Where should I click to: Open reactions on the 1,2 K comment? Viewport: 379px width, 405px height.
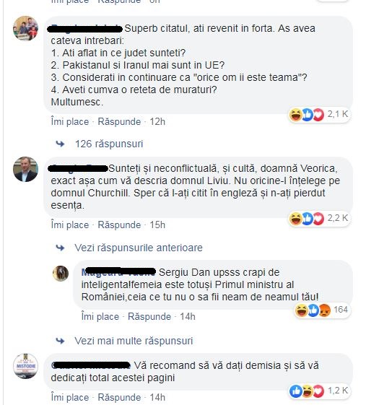(x=318, y=391)
